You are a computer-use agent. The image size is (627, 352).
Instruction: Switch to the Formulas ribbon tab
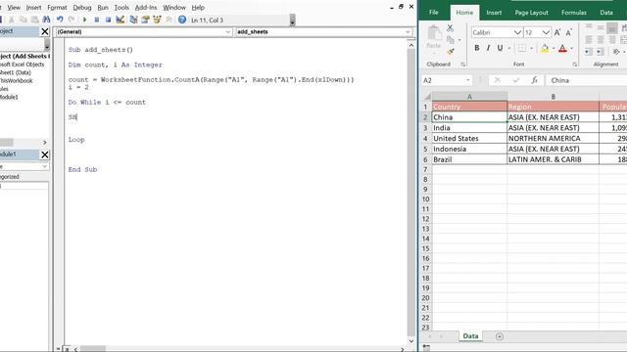pyautogui.click(x=573, y=13)
